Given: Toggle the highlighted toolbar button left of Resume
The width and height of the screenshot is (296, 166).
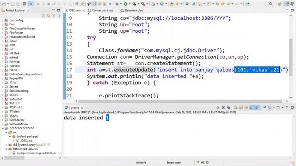Looking at the screenshot, I should pos(31,4).
